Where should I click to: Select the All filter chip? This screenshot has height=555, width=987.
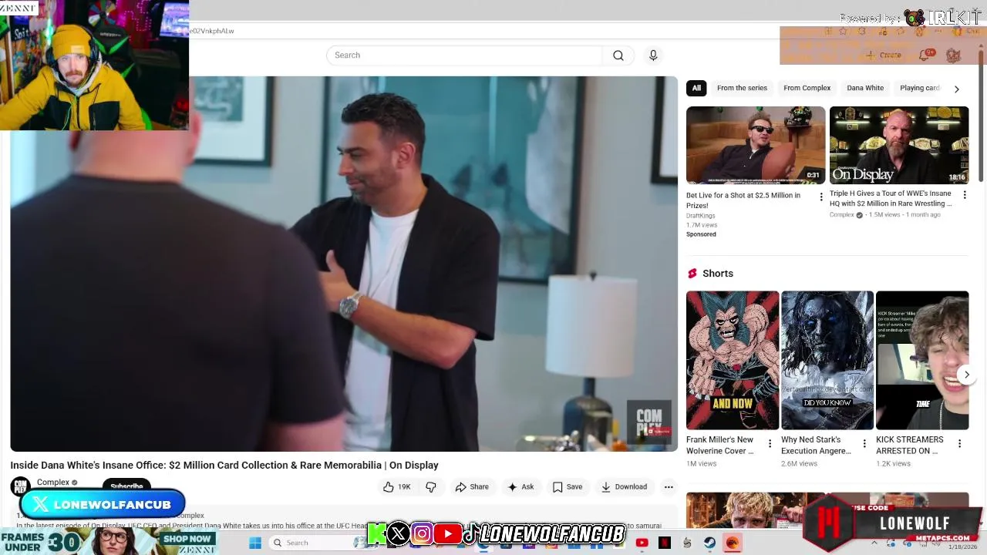point(696,88)
